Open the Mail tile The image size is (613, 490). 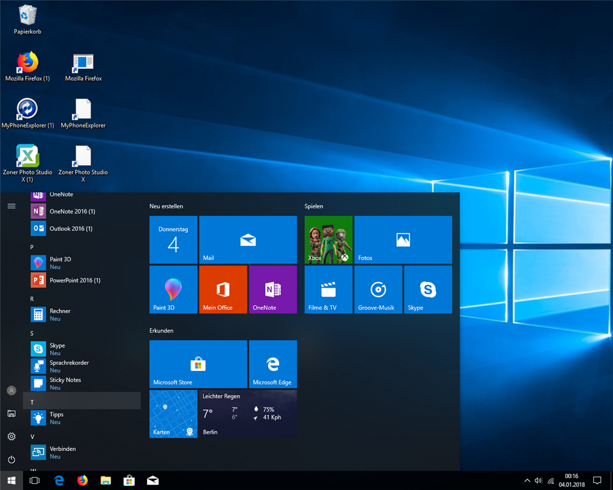click(248, 240)
